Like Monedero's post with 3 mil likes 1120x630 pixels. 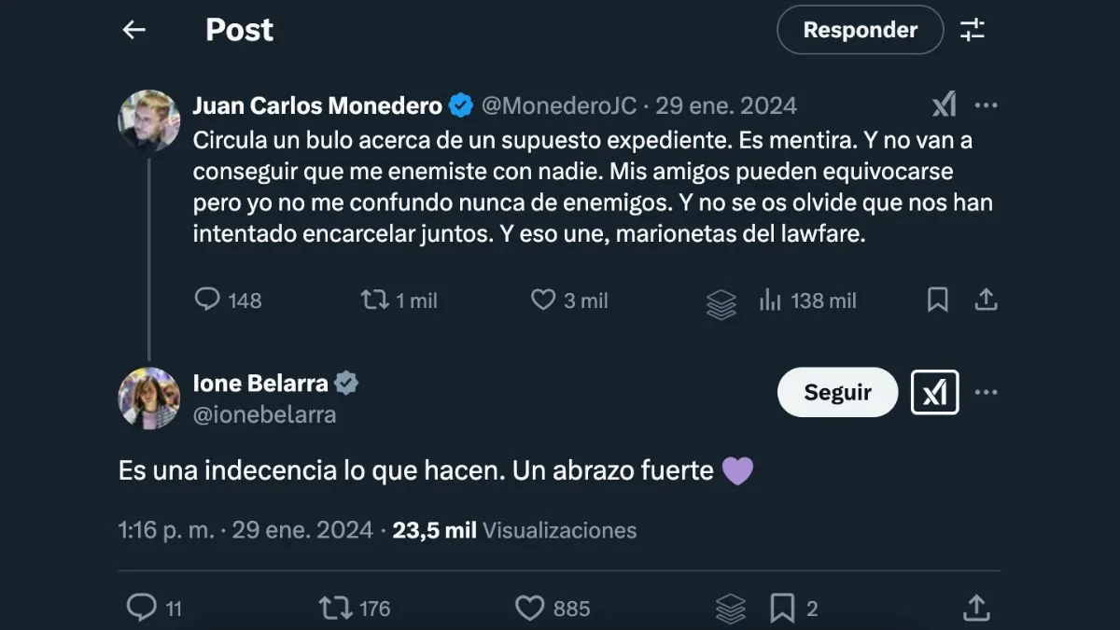tap(543, 300)
